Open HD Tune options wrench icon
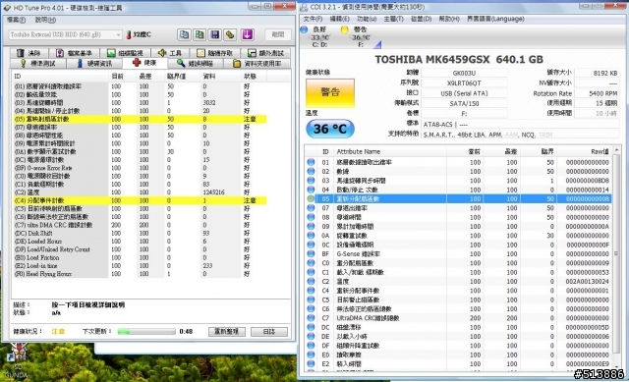Screen dimensions: 629x382 pos(230,35)
